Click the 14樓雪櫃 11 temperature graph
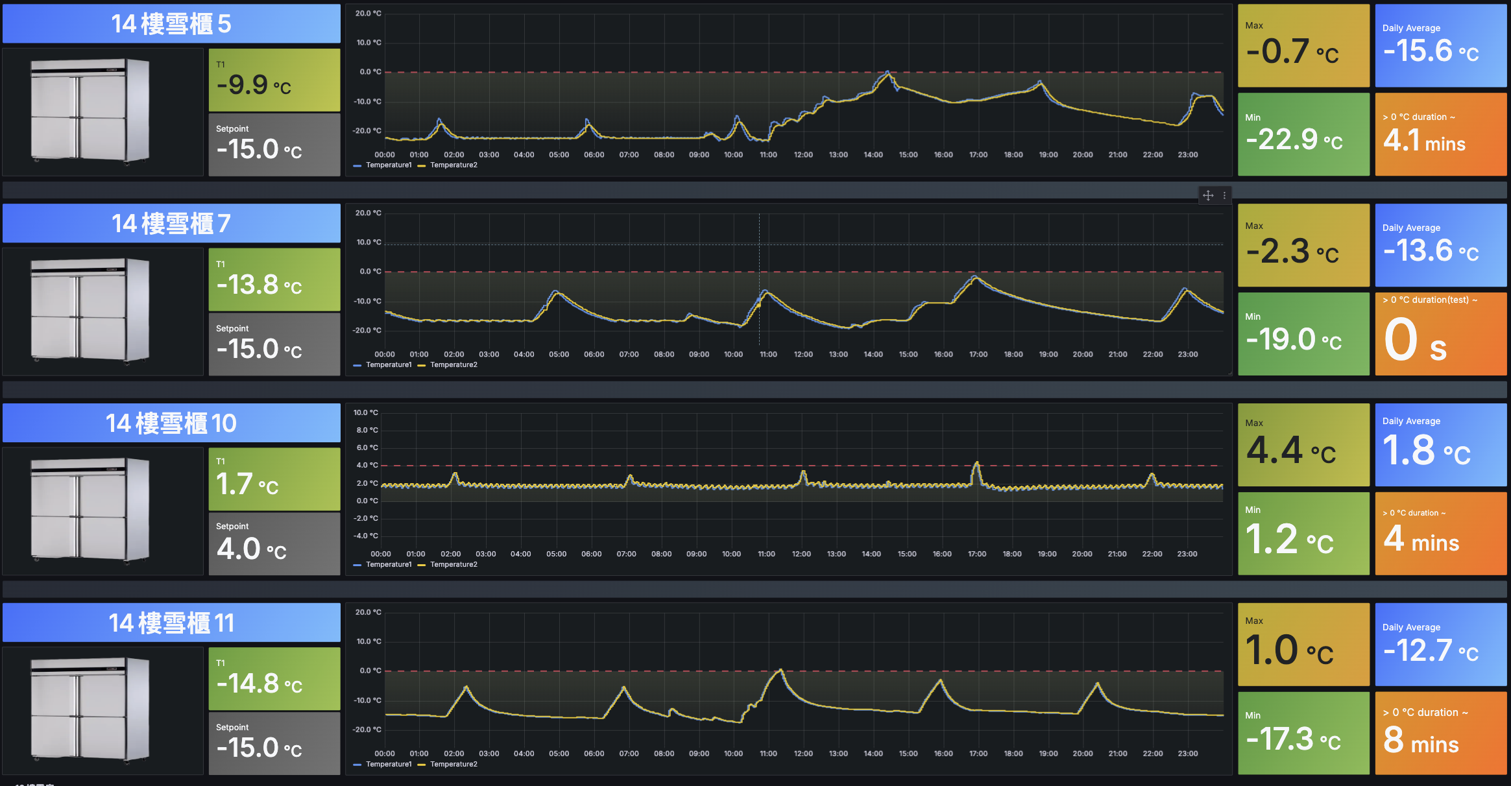The width and height of the screenshot is (1511, 786). pyautogui.click(x=789, y=689)
